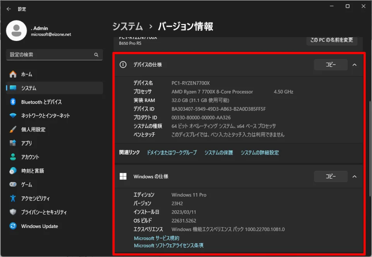Click the Admin profile avatar

16,31
